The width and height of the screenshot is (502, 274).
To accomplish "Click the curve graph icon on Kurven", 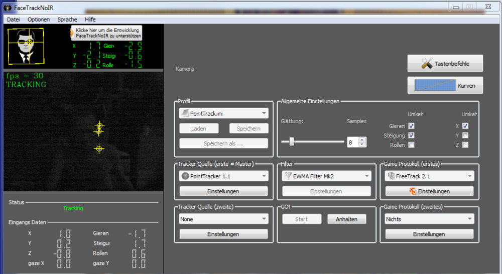I will coord(435,85).
